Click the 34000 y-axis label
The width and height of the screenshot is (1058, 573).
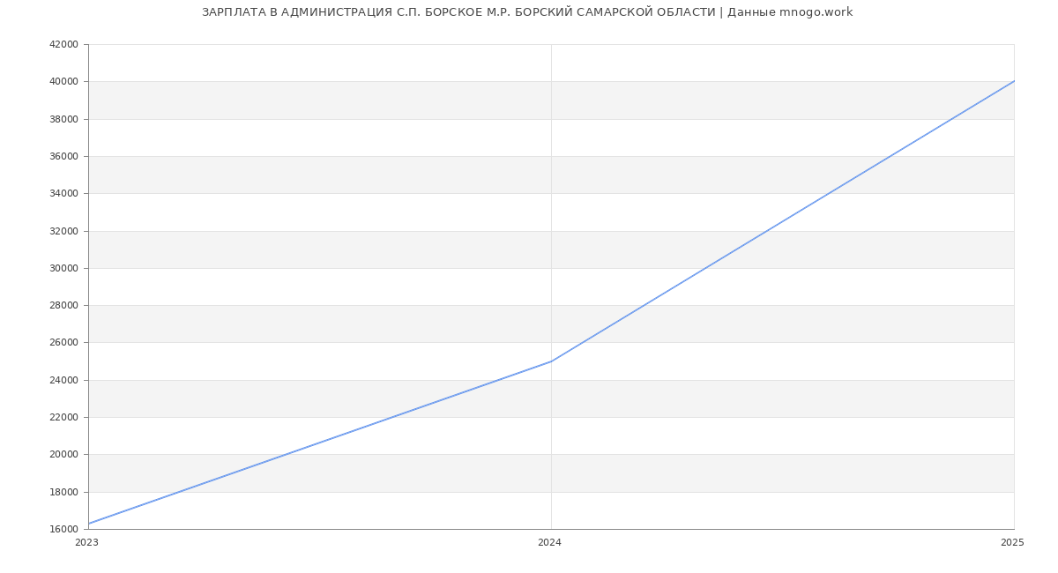click(64, 194)
